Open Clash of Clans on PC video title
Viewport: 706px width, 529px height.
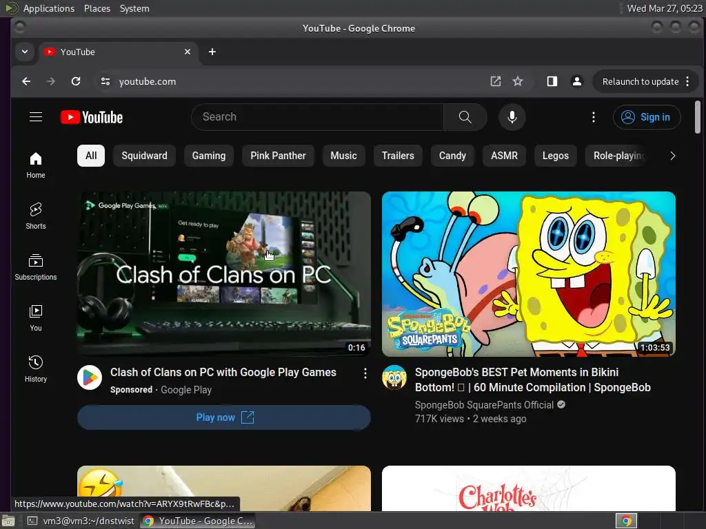pyautogui.click(x=223, y=373)
